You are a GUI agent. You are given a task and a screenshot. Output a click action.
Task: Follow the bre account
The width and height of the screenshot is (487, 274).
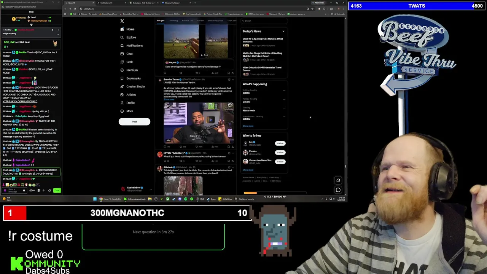click(280, 143)
